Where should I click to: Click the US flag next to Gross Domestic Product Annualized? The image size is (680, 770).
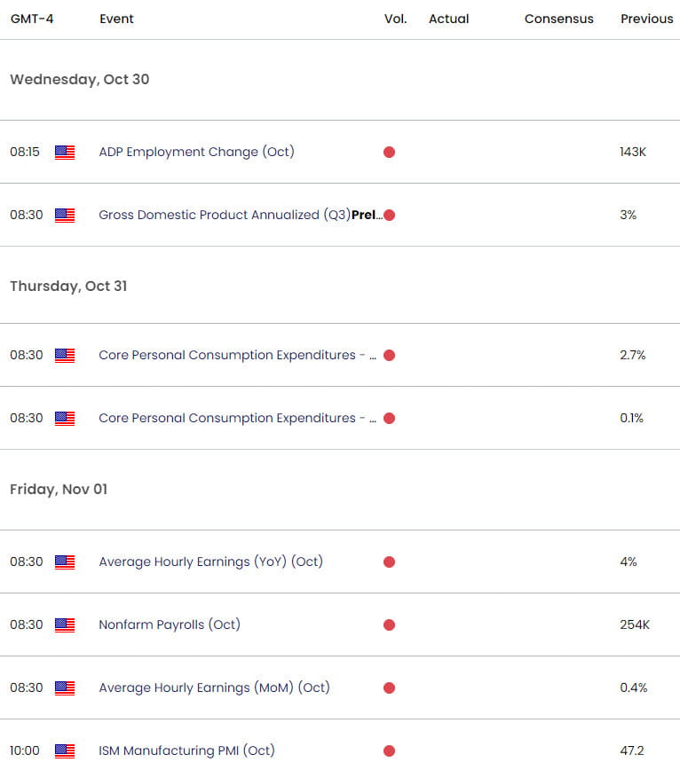(64, 215)
